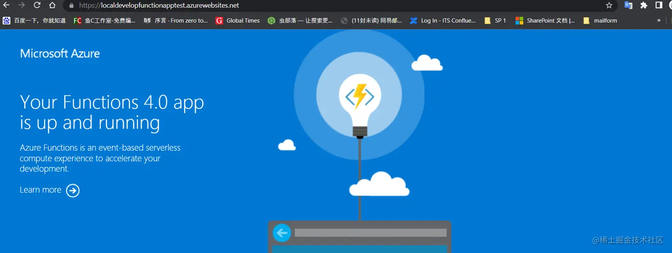The image size is (672, 253).
Task: Click the Azure Functions description paragraph
Action: tap(100, 158)
